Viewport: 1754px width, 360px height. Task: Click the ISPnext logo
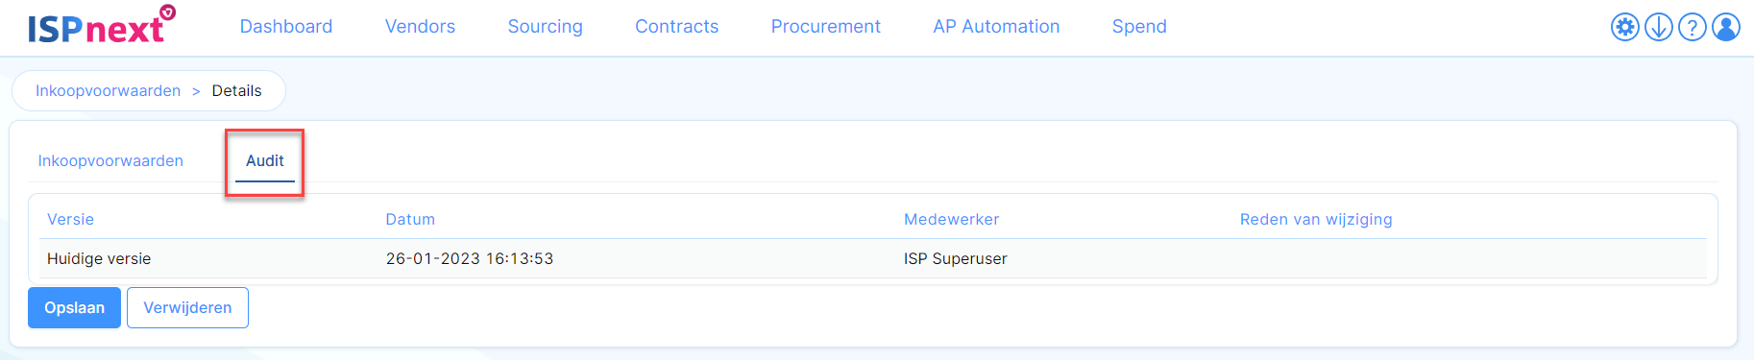[x=101, y=26]
